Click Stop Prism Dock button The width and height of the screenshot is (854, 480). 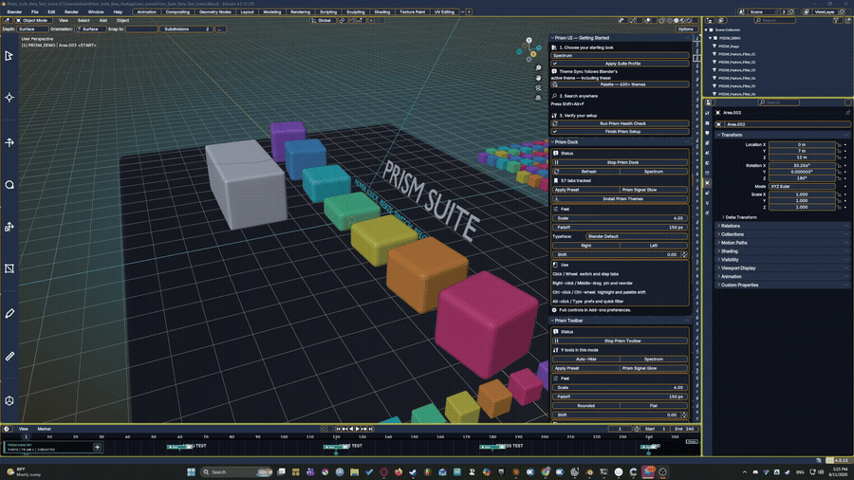[x=621, y=163]
